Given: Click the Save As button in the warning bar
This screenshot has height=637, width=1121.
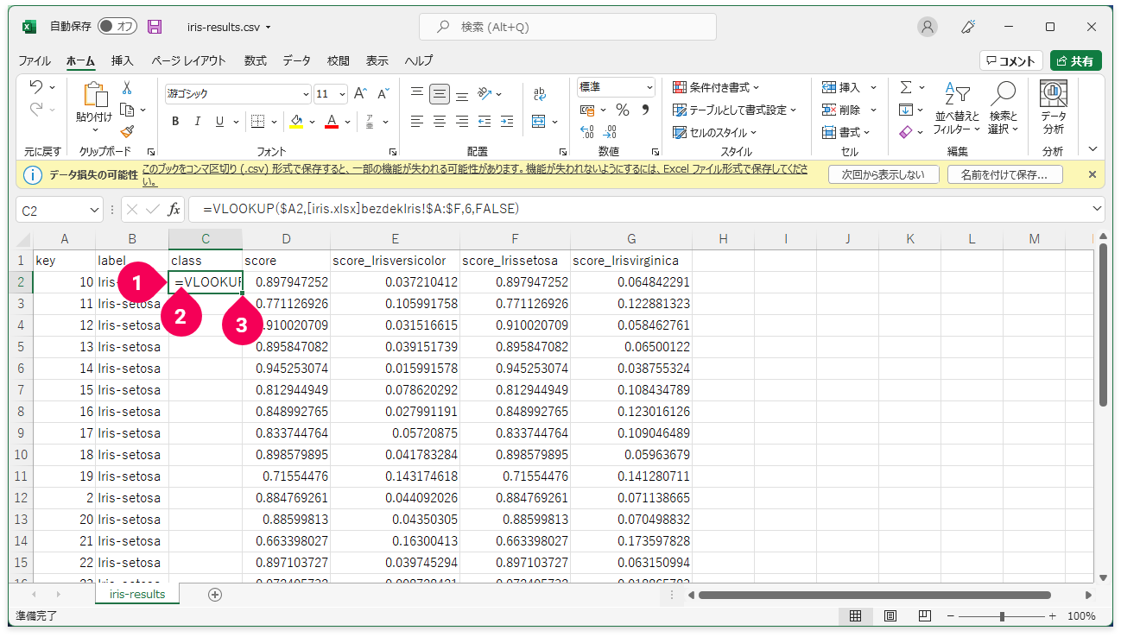Looking at the screenshot, I should [x=1004, y=174].
